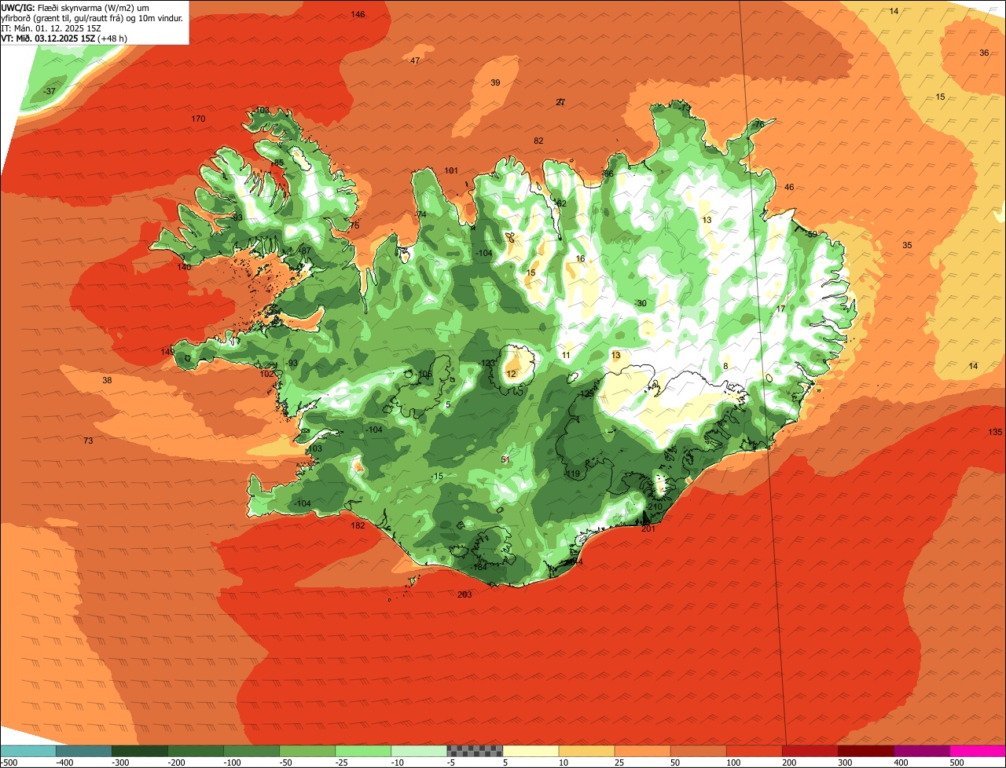
Task: Pick the dark red 300 to 400 swatch
Action: point(865,751)
